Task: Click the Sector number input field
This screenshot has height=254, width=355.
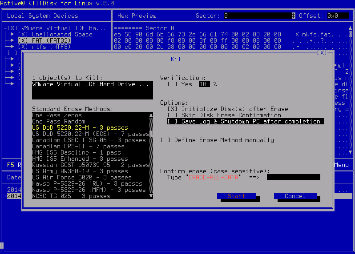Action: point(258,16)
